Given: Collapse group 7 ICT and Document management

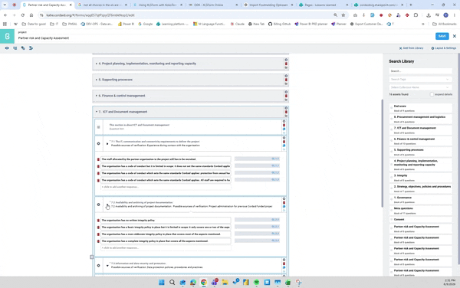Looking at the screenshot, I should [x=97, y=112].
